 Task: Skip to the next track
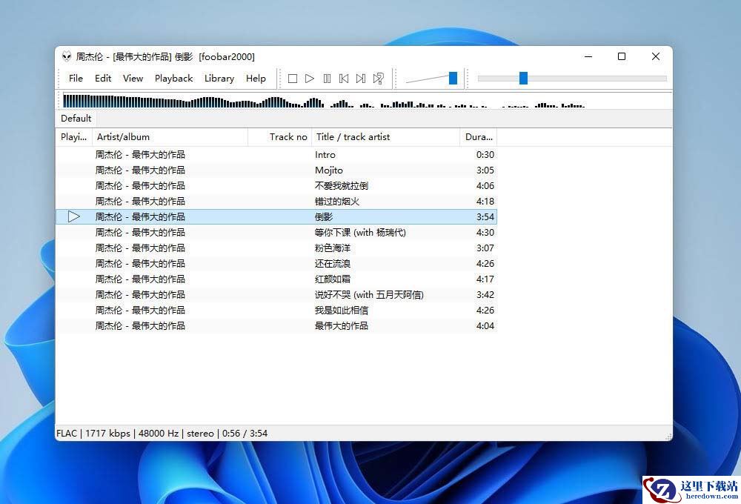click(x=361, y=79)
